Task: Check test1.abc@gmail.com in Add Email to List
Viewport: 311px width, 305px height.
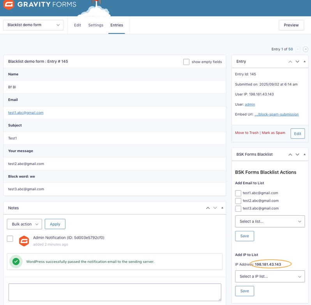Action: pyautogui.click(x=238, y=193)
